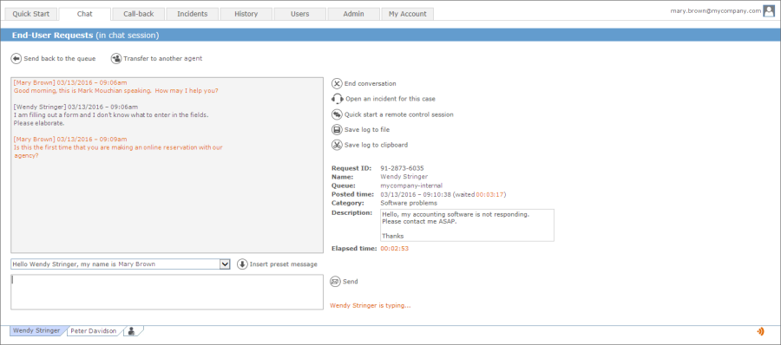Open the Call-back tab

pos(139,14)
